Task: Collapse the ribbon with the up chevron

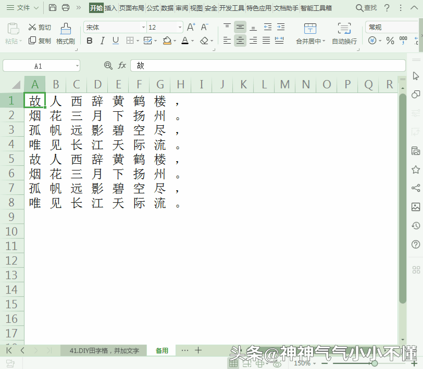Action: [414, 8]
